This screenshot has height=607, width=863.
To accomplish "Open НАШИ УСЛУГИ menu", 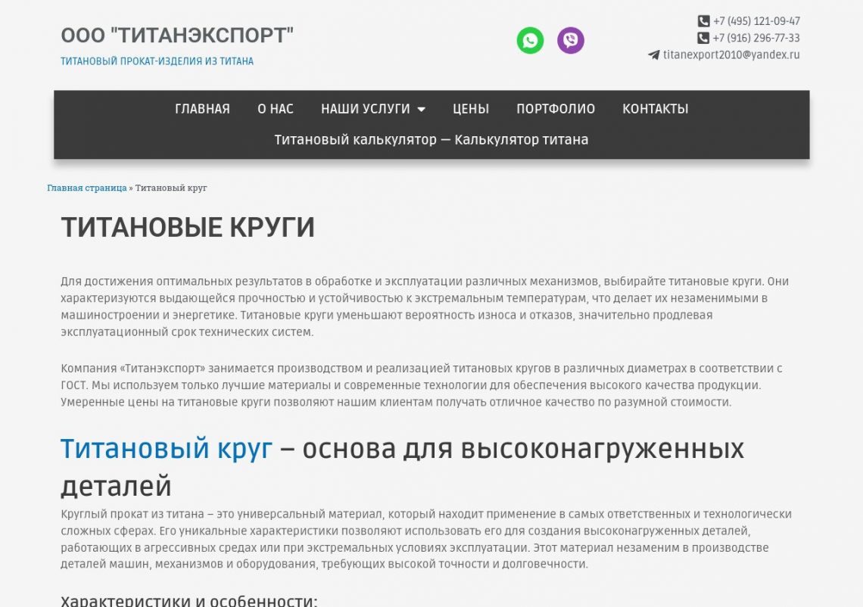I will [366, 109].
